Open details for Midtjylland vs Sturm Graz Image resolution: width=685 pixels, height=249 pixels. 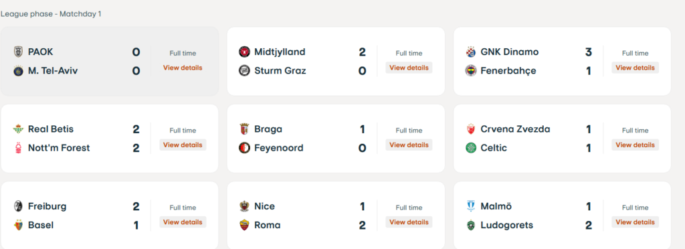409,68
